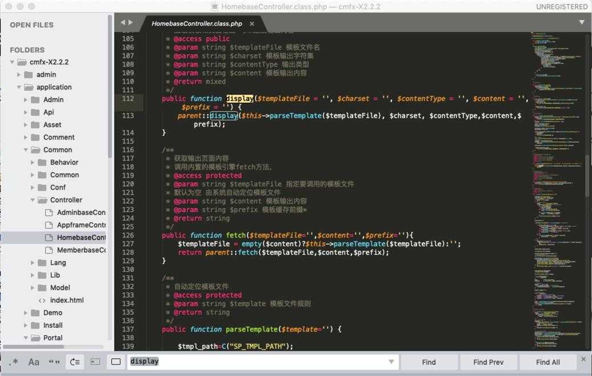Click the Common subfolder under Common
The width and height of the screenshot is (592, 376).
pyautogui.click(x=64, y=175)
